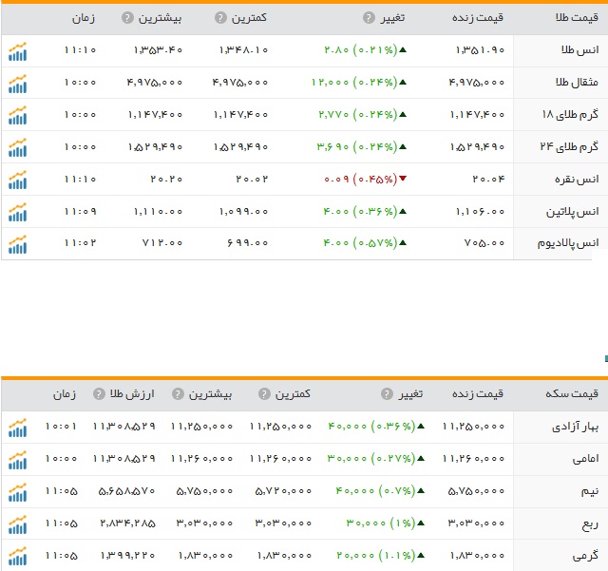Select change ۲,۷۷۰ (۰.۲۴%) in گرم طلای ۱۸ row

pos(358,114)
